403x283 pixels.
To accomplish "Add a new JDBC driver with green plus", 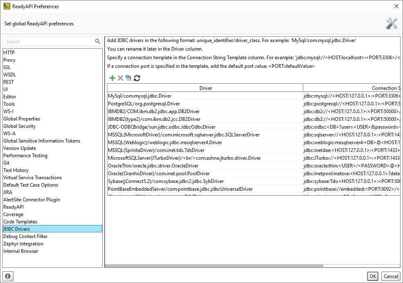I will (112, 78).
